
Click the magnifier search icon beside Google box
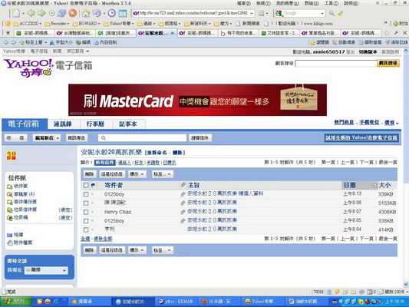point(331,13)
